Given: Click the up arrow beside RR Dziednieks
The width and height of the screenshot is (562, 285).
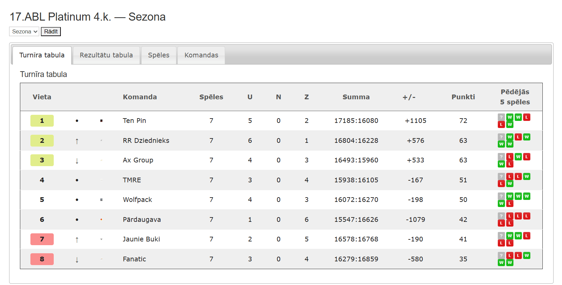Looking at the screenshot, I should [77, 141].
